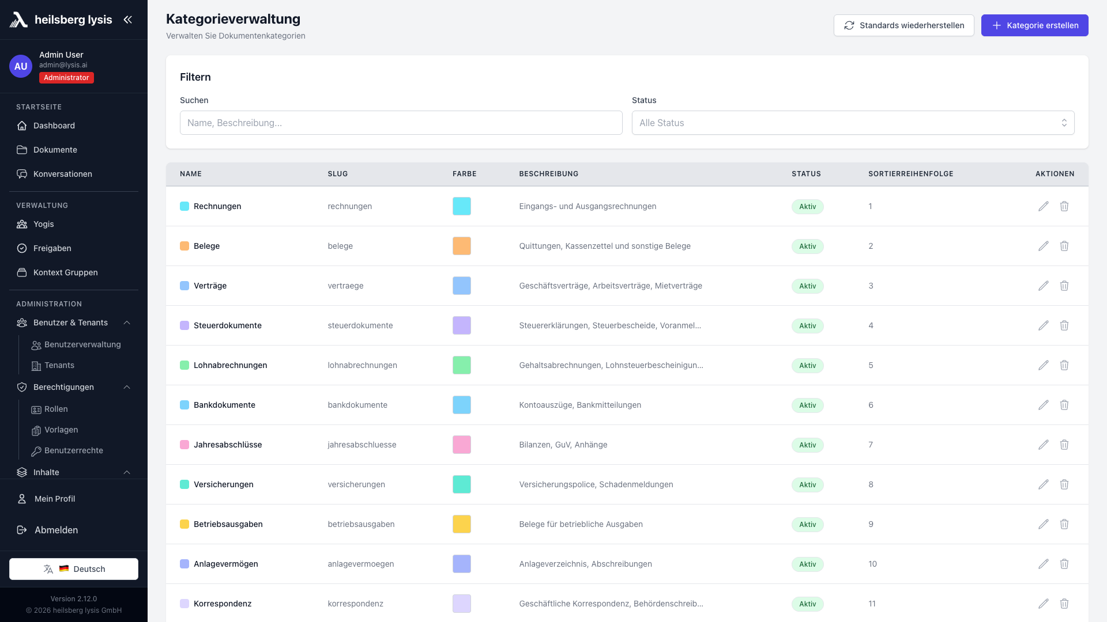The image size is (1107, 622).
Task: Collapse the Benutzer & Tenants section
Action: point(127,323)
